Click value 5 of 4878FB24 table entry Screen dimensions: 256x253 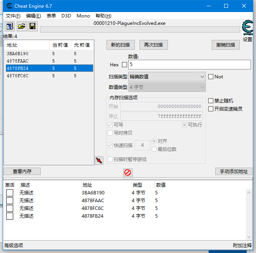pos(156,216)
